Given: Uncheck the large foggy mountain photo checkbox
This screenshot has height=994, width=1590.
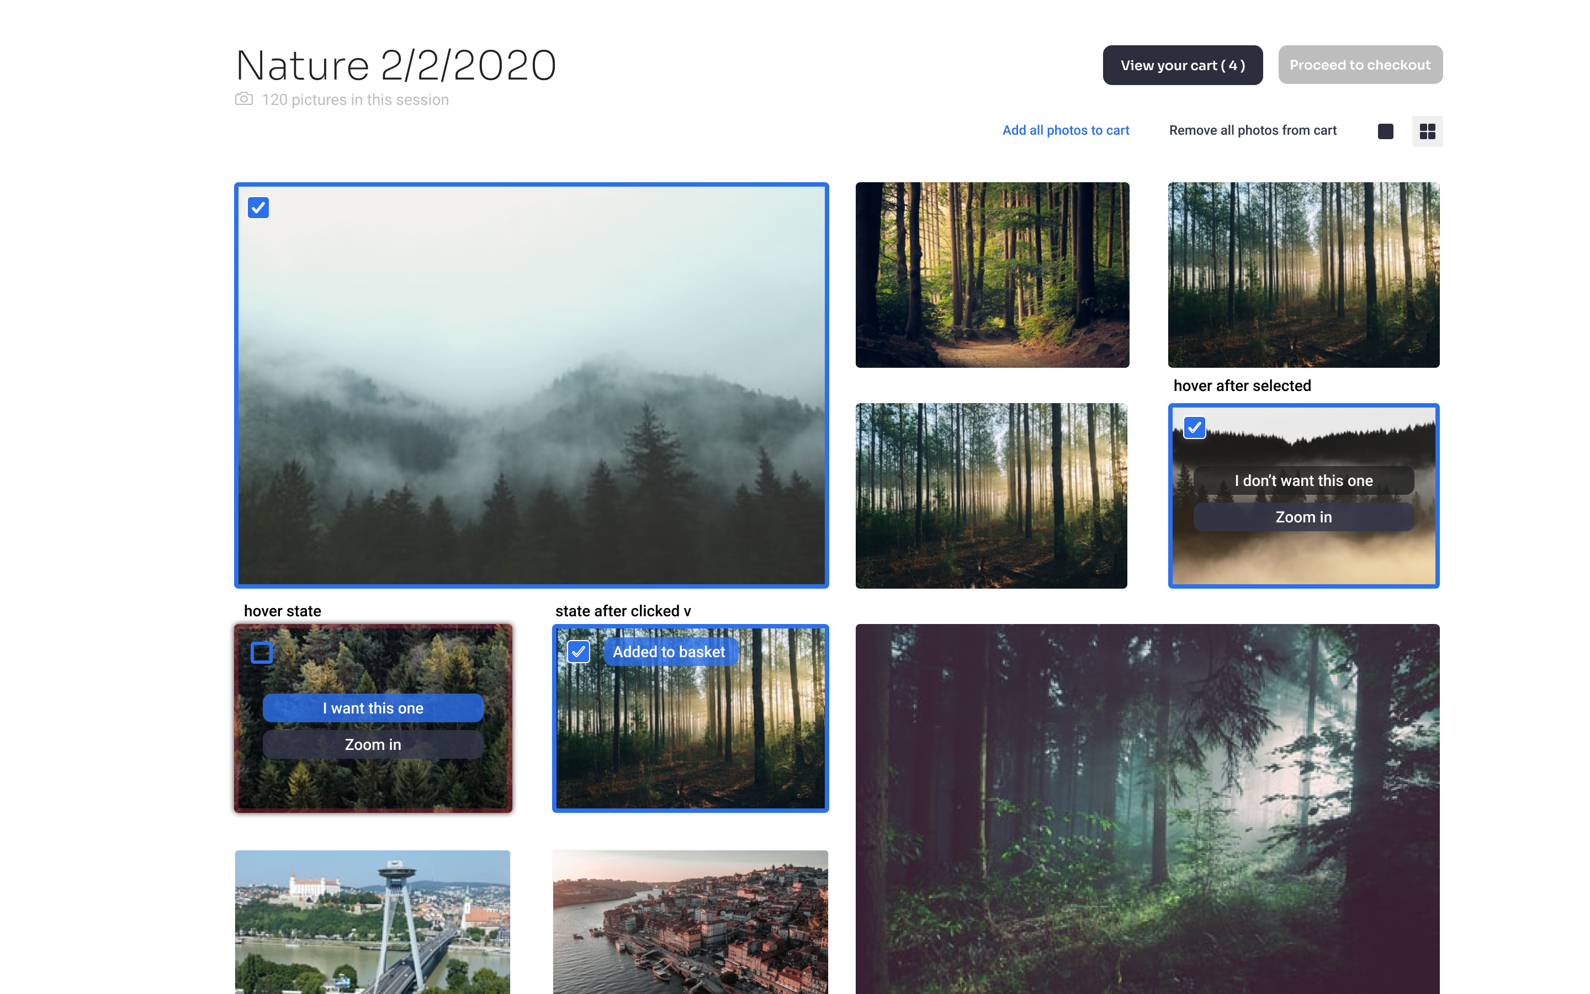Looking at the screenshot, I should tap(258, 208).
